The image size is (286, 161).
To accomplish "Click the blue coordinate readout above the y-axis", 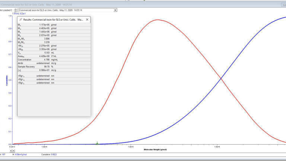I will [x=19, y=13].
